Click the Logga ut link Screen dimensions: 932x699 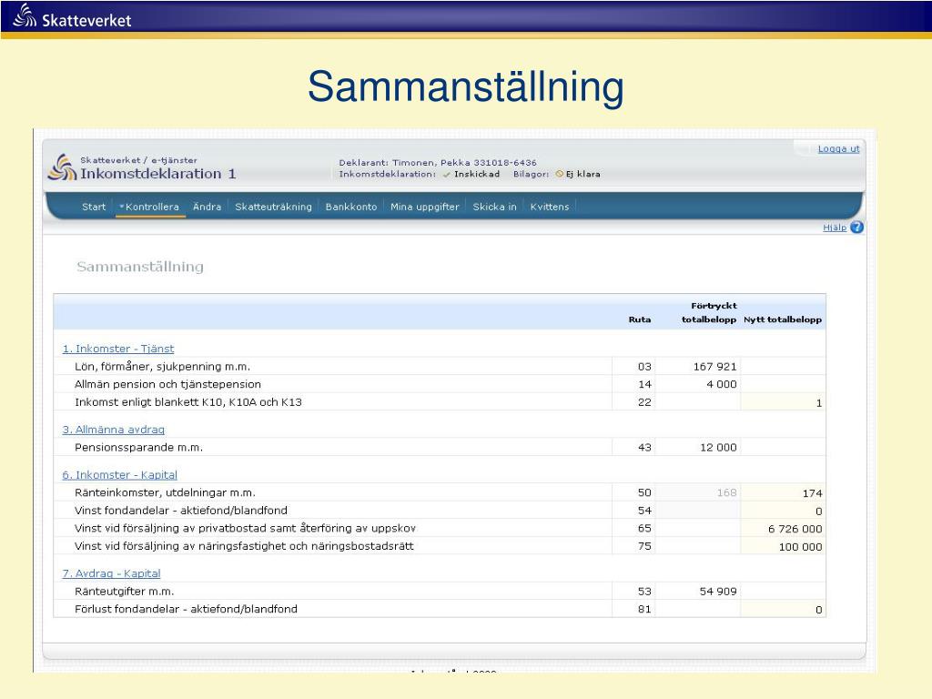pos(838,148)
